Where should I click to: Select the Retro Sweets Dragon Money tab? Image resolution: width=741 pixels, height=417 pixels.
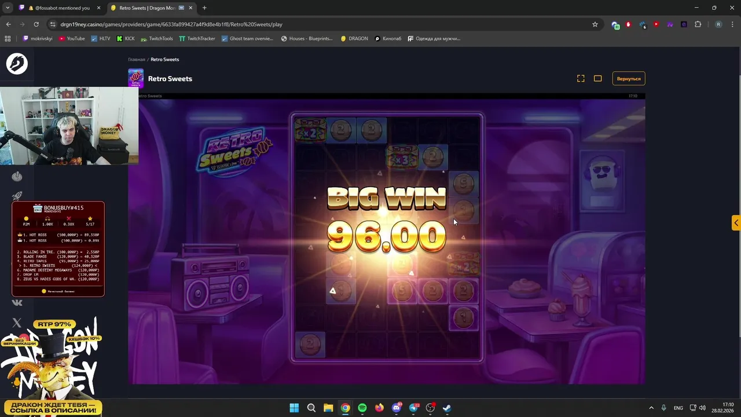(x=147, y=8)
